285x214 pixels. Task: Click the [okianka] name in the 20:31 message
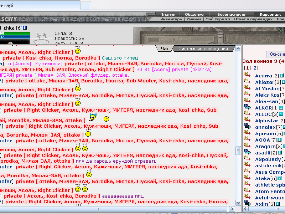(201, 69)
